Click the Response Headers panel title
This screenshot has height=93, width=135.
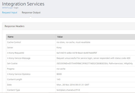pyautogui.click(x=15, y=26)
